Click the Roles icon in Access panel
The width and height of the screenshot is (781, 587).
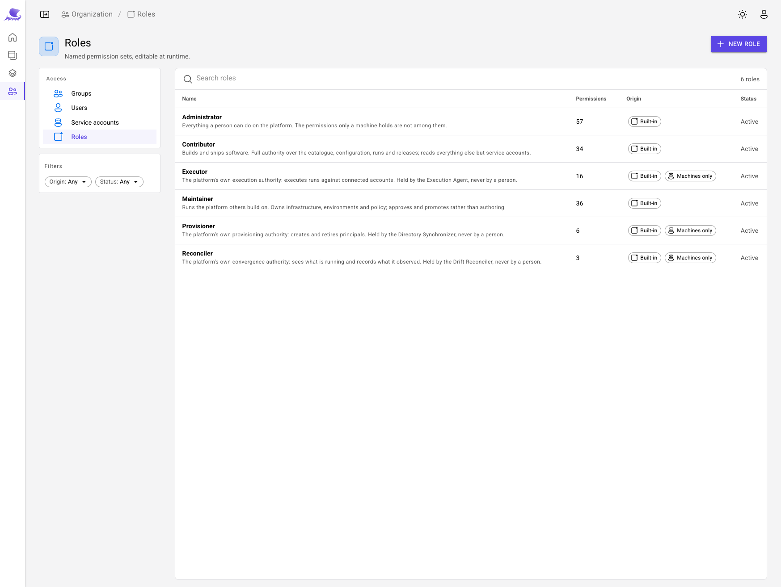58,137
